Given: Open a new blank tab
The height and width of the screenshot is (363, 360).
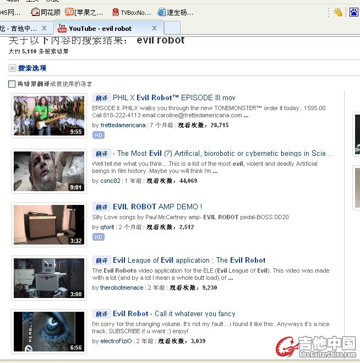Looking at the screenshot, I should [x=172, y=28].
